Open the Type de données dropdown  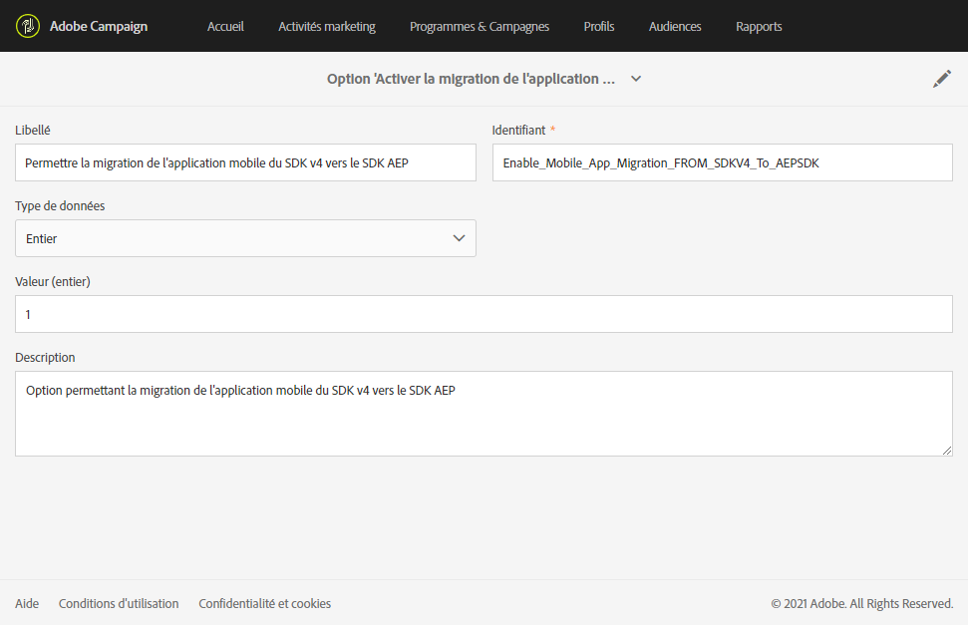(x=245, y=238)
